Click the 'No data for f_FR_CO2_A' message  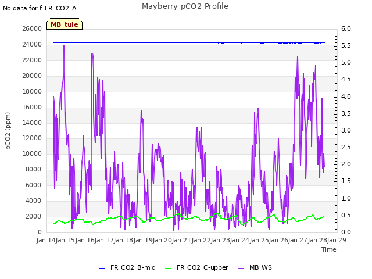click(40, 8)
